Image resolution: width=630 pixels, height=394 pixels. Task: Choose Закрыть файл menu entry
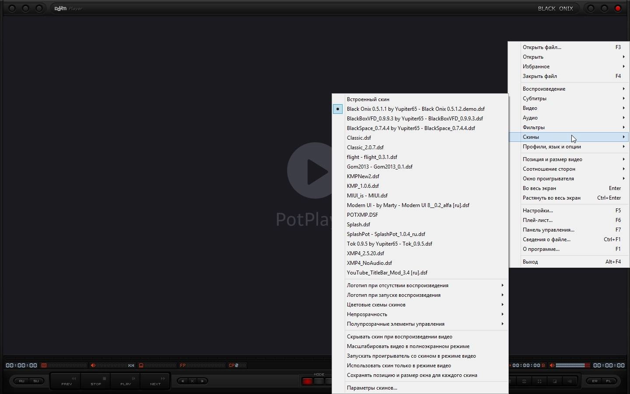coord(569,76)
